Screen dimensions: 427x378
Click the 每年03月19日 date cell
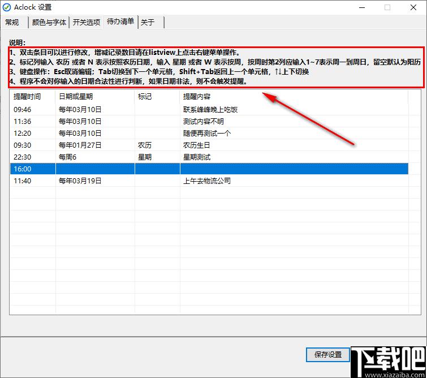80,181
